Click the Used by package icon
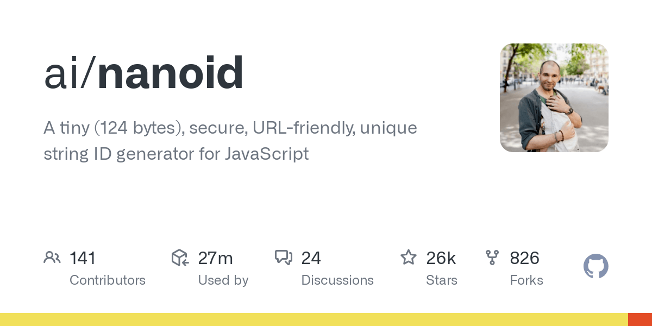Screen dimensions: 652x326 coord(180,258)
